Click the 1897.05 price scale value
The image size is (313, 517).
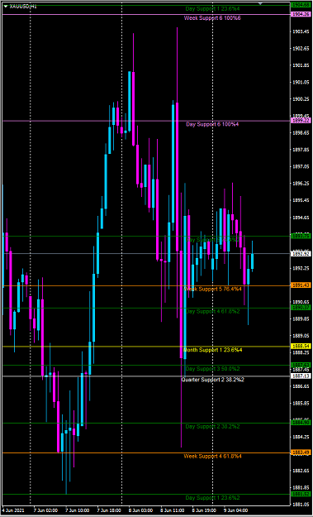pyautogui.click(x=301, y=166)
